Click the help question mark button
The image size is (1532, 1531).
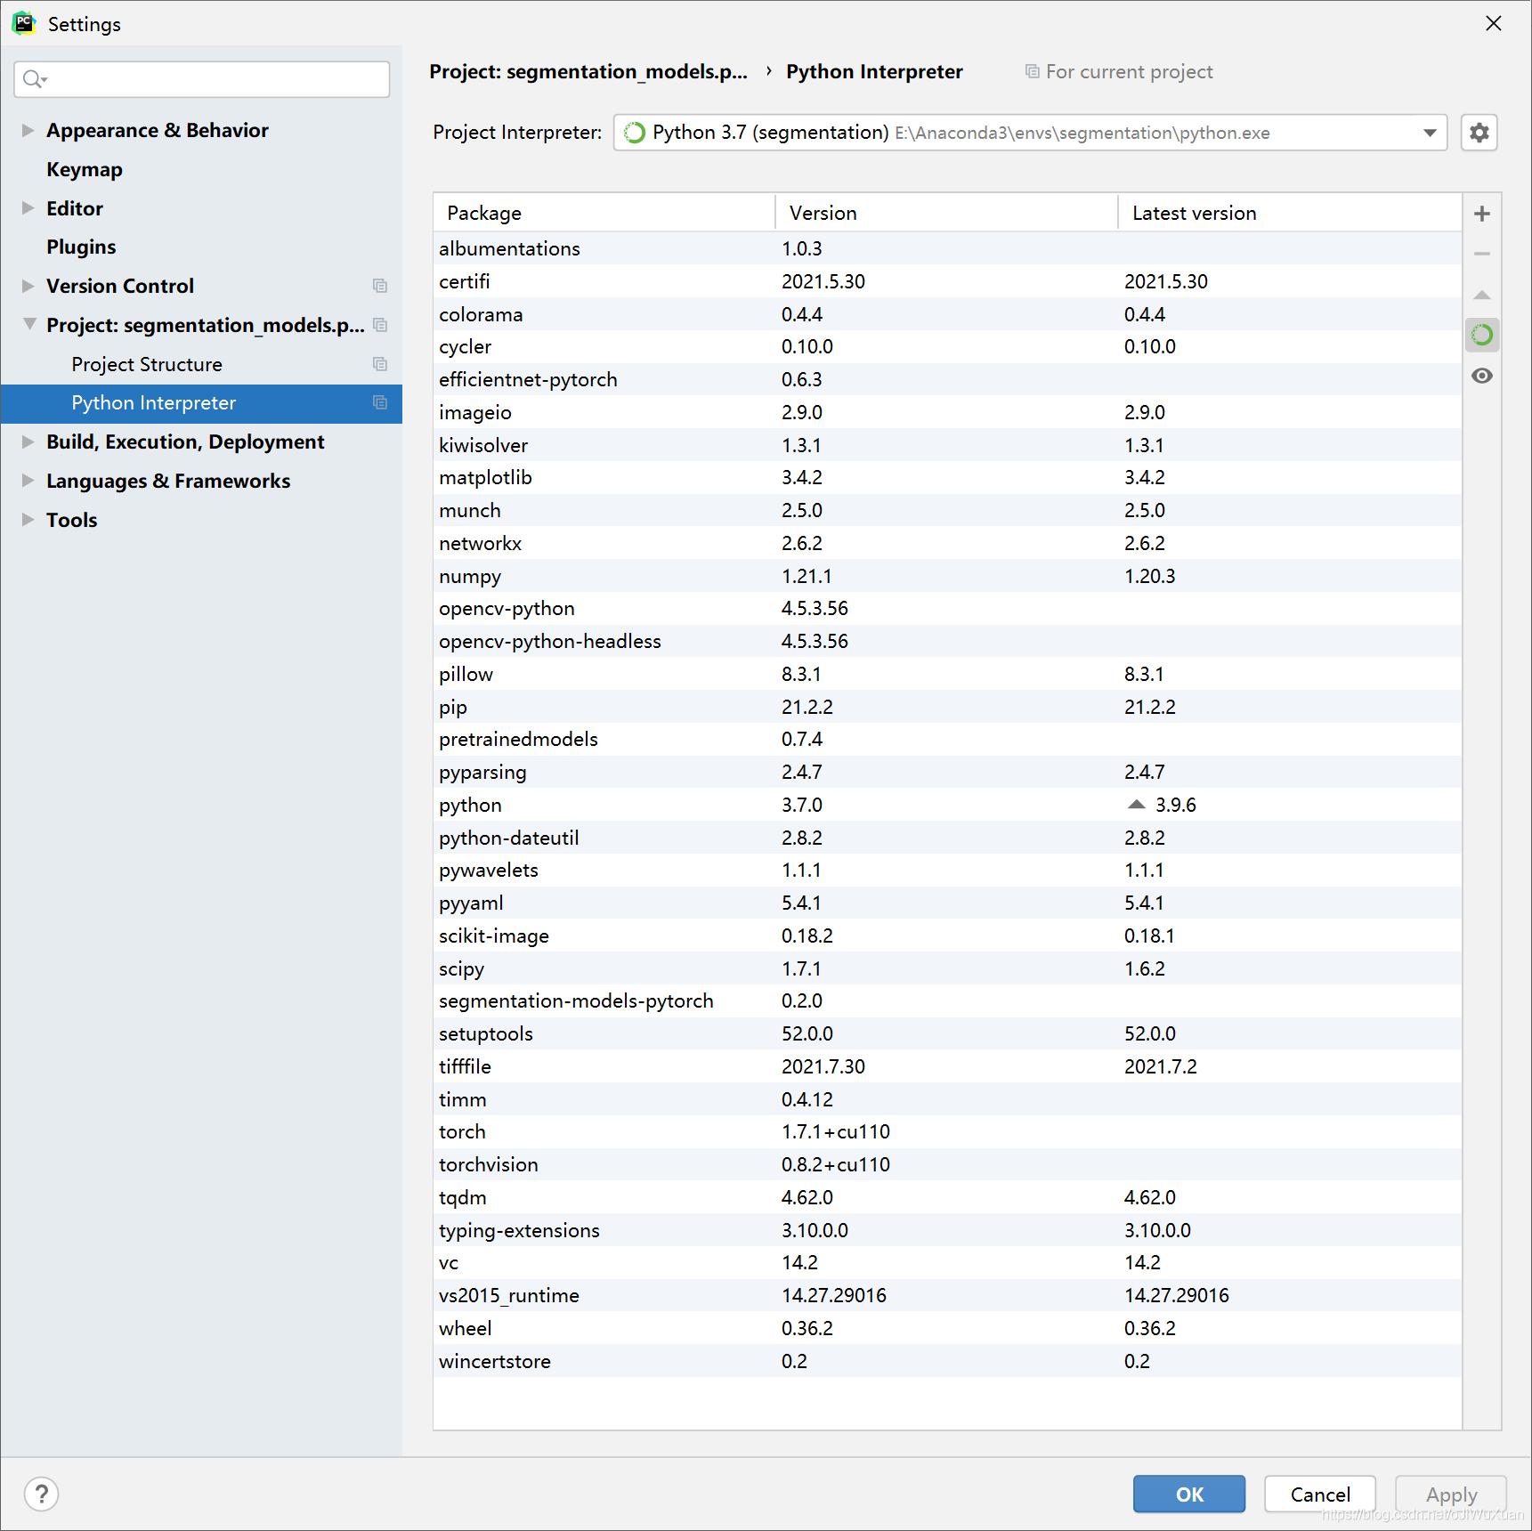[x=42, y=1494]
